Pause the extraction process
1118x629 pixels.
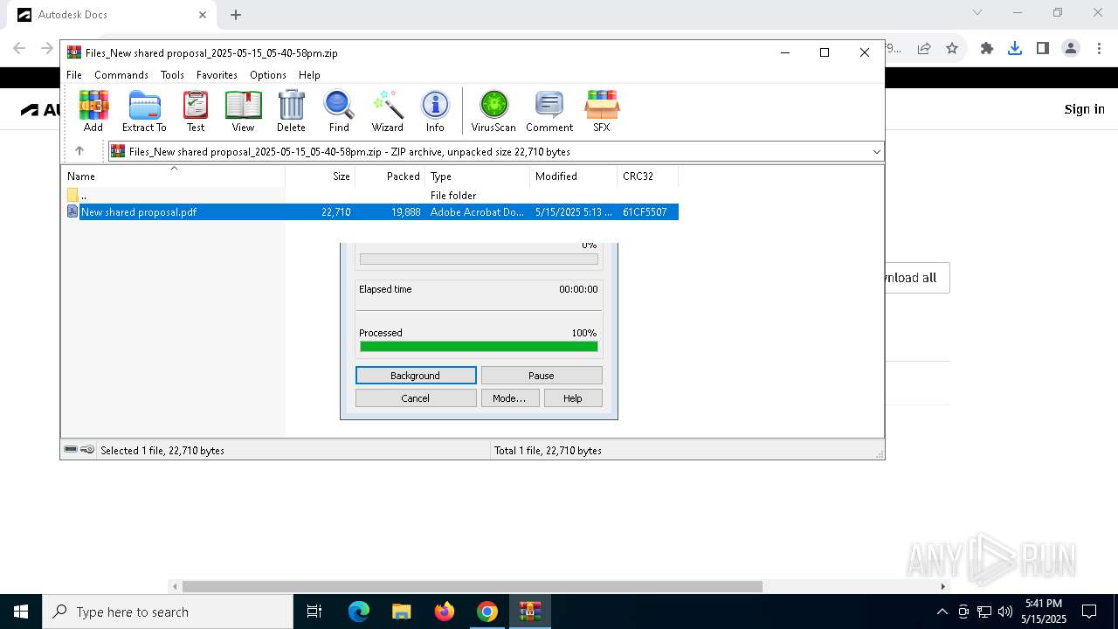pos(542,376)
